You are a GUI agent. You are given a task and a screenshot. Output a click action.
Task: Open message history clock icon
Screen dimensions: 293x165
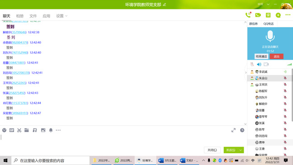tap(242, 130)
